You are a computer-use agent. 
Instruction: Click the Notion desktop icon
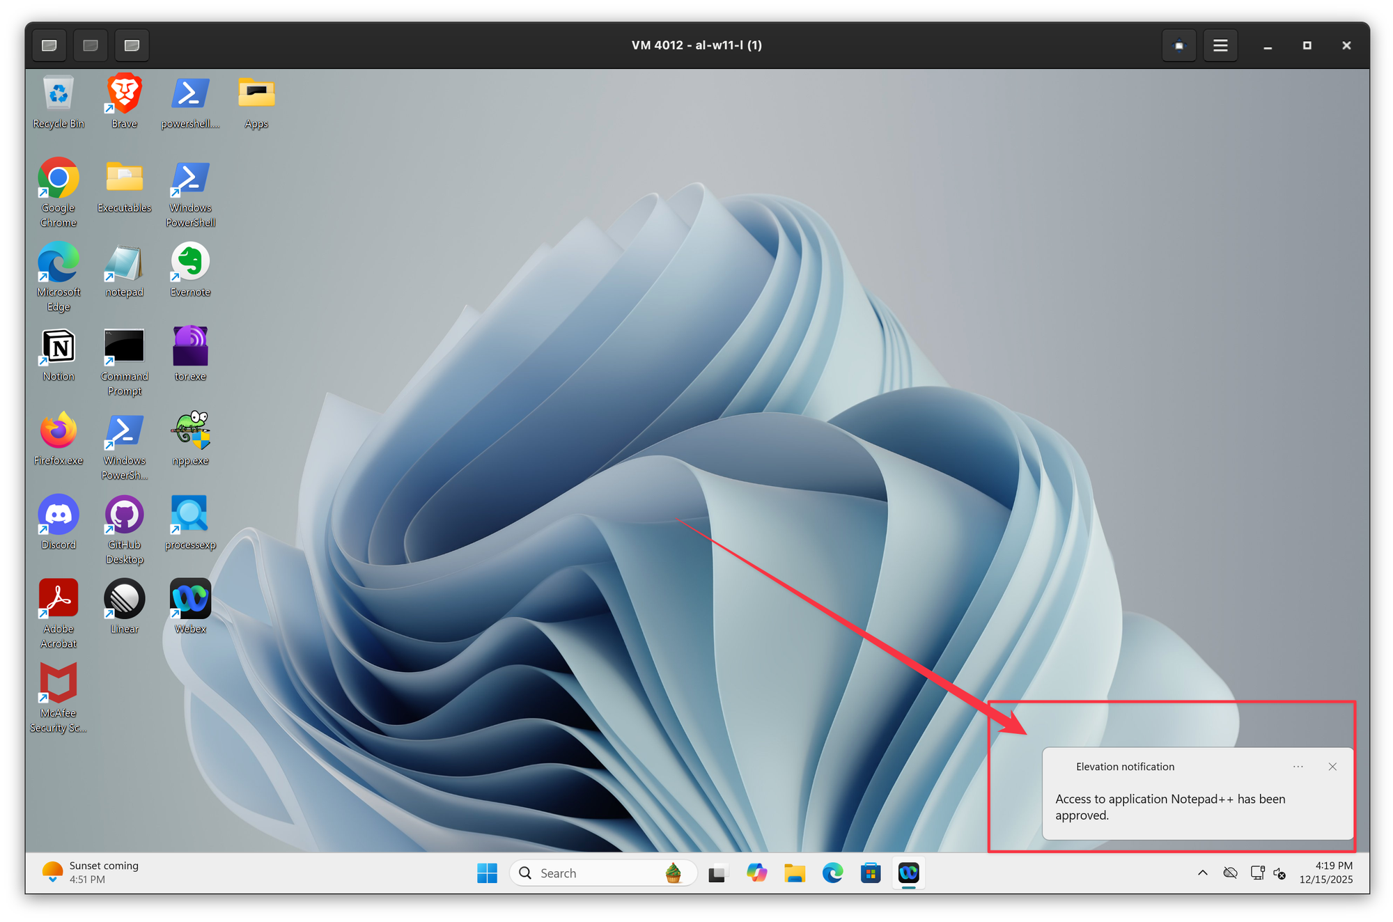point(59,347)
